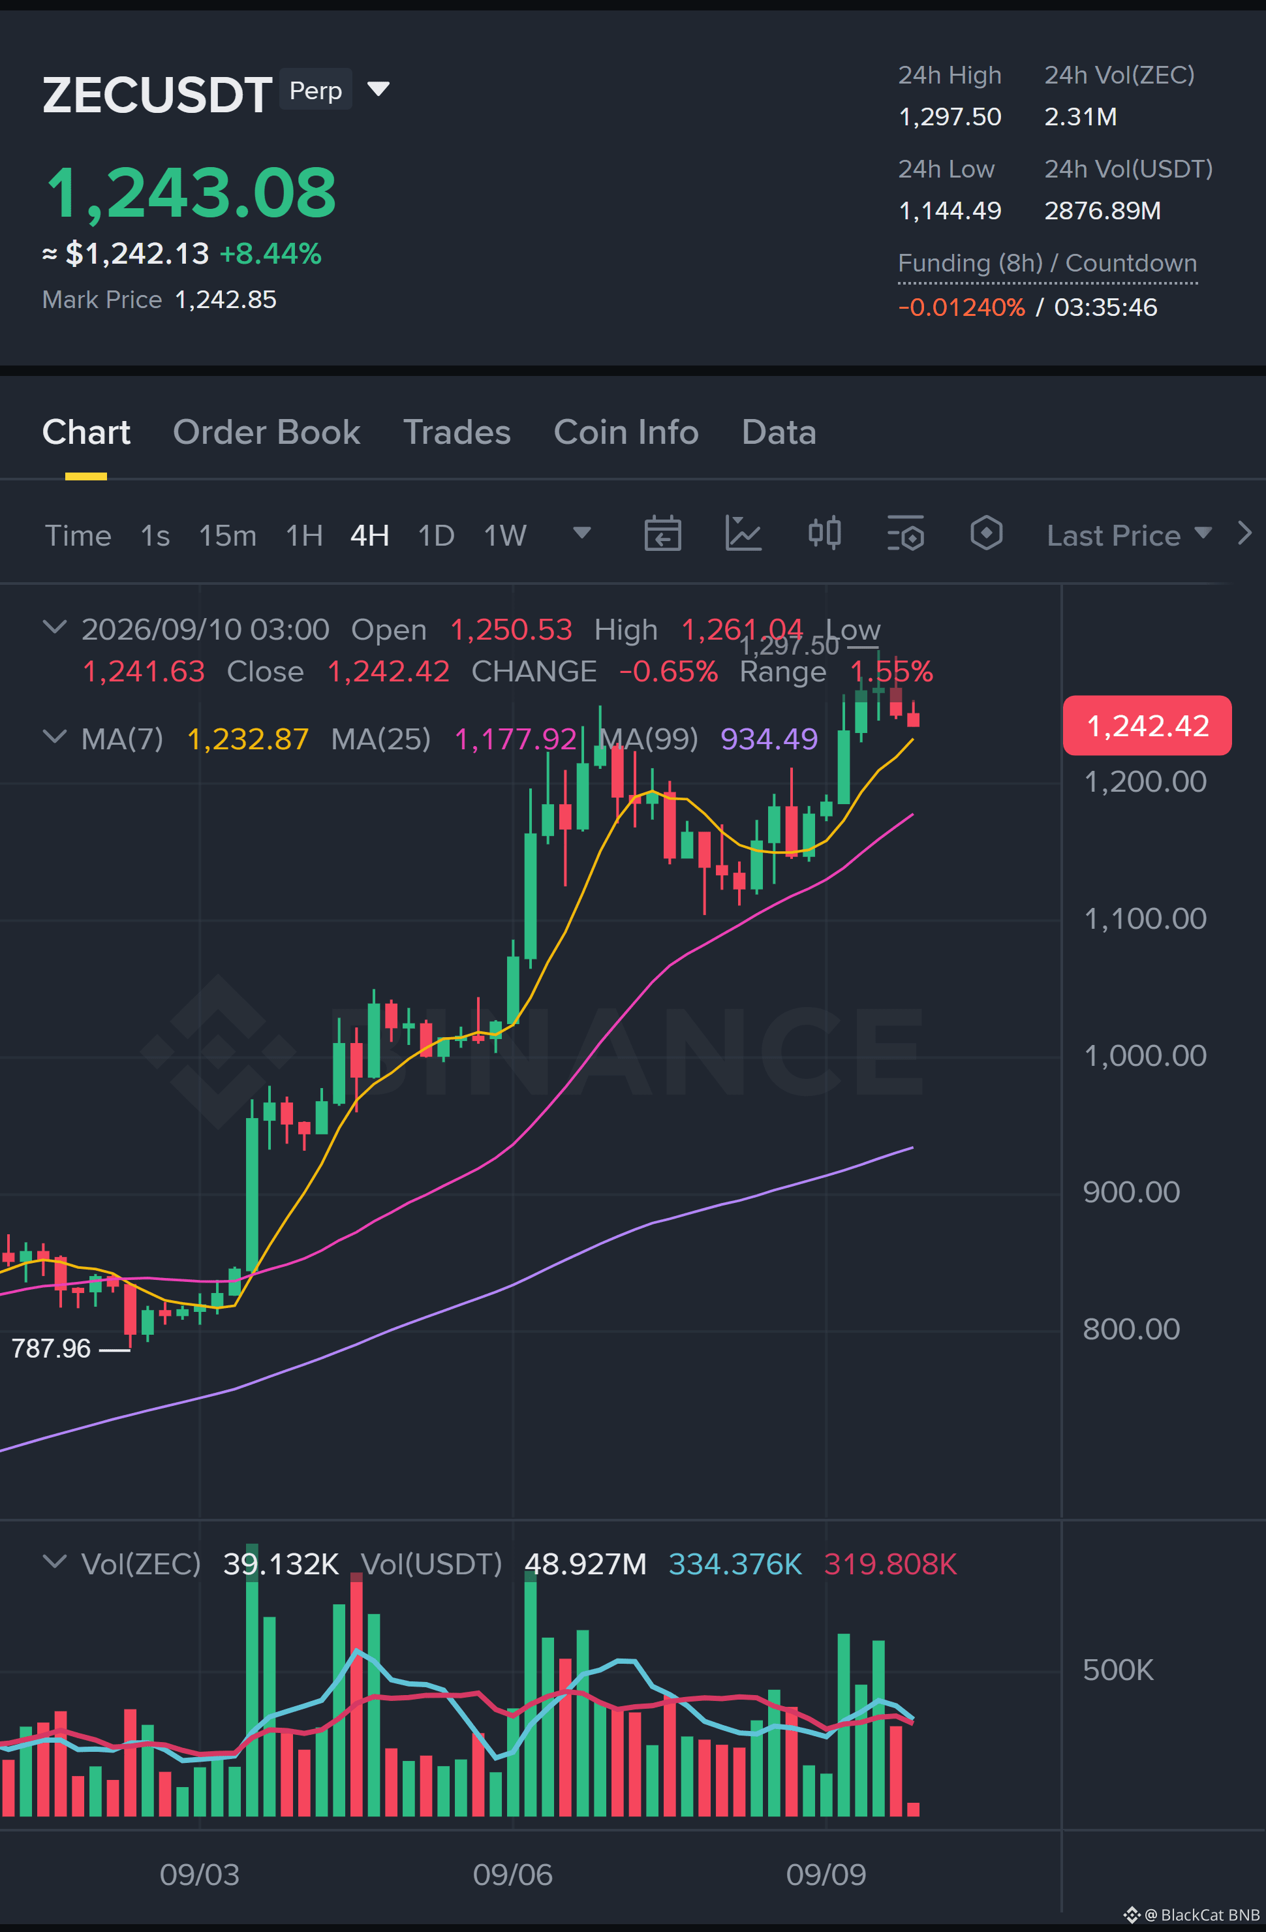Open the calendar date jump icon

click(662, 534)
